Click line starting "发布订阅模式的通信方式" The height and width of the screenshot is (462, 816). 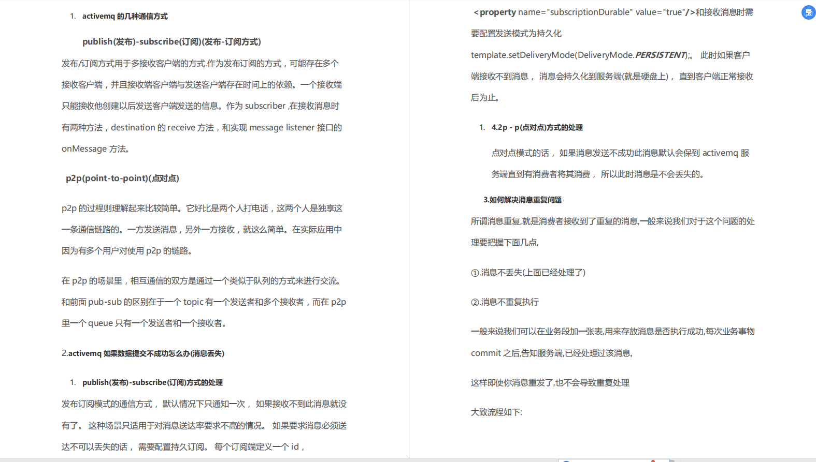pyautogui.click(x=204, y=404)
